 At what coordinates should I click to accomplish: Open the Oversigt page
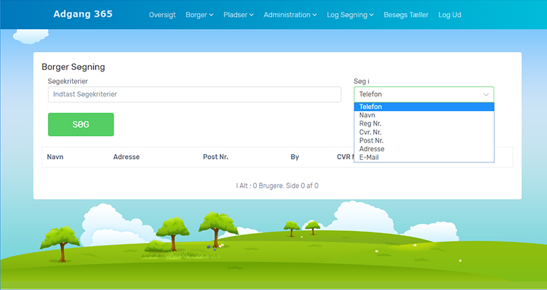tap(162, 15)
